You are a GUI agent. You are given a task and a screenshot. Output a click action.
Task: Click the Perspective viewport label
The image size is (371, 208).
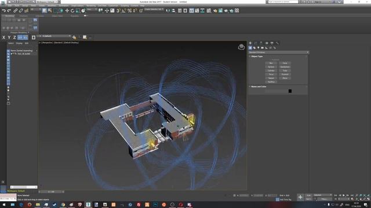(x=48, y=43)
